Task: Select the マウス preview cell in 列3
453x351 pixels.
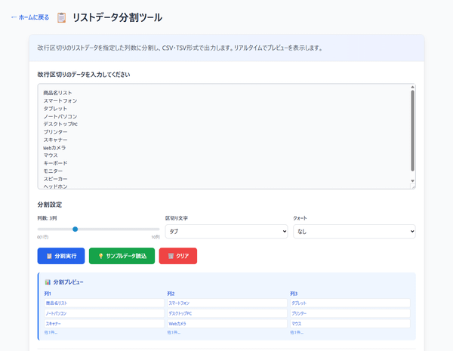Action: tap(350, 324)
